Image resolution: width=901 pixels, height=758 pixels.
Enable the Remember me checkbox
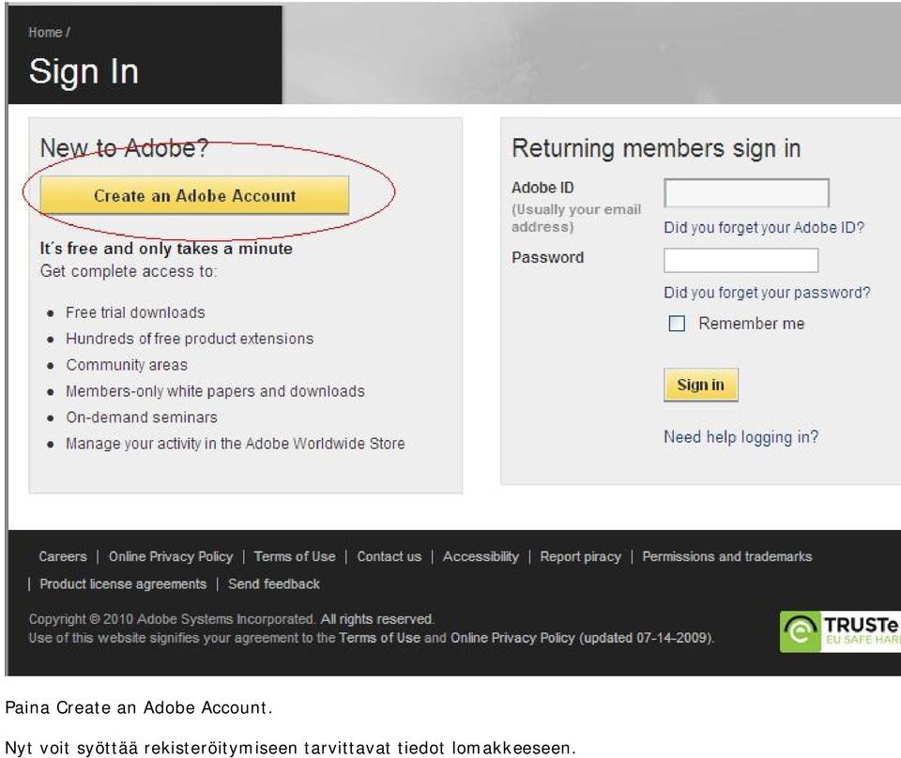677,324
